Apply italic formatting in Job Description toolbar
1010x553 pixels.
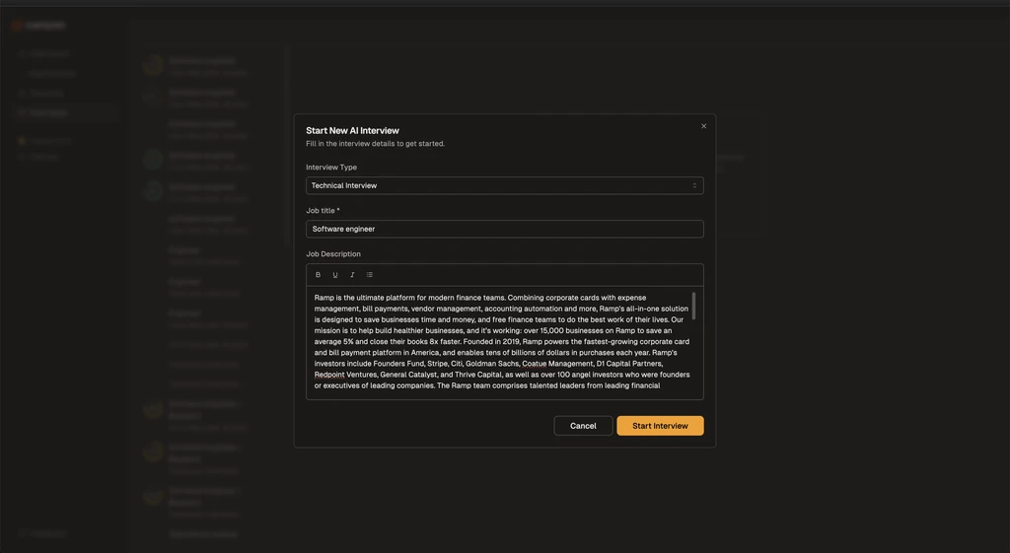coord(352,275)
